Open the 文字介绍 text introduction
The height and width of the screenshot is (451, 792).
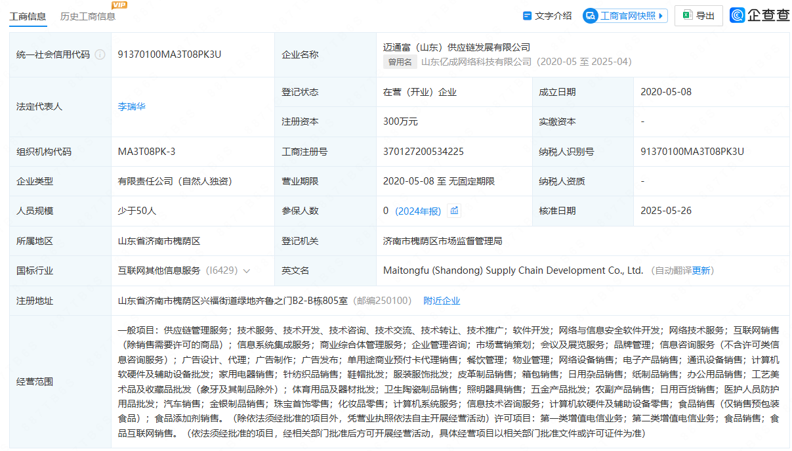pyautogui.click(x=547, y=16)
